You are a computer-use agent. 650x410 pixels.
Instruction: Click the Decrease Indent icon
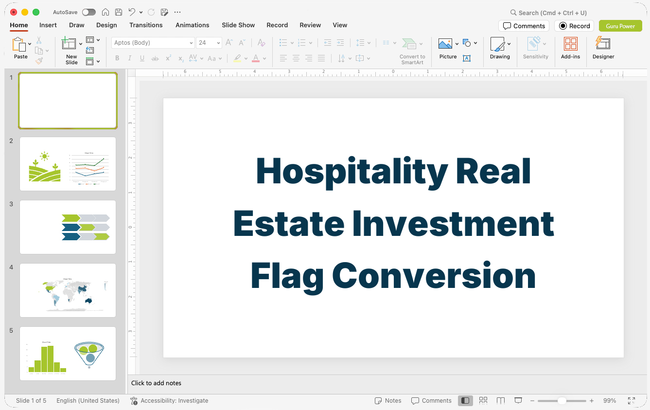[328, 43]
